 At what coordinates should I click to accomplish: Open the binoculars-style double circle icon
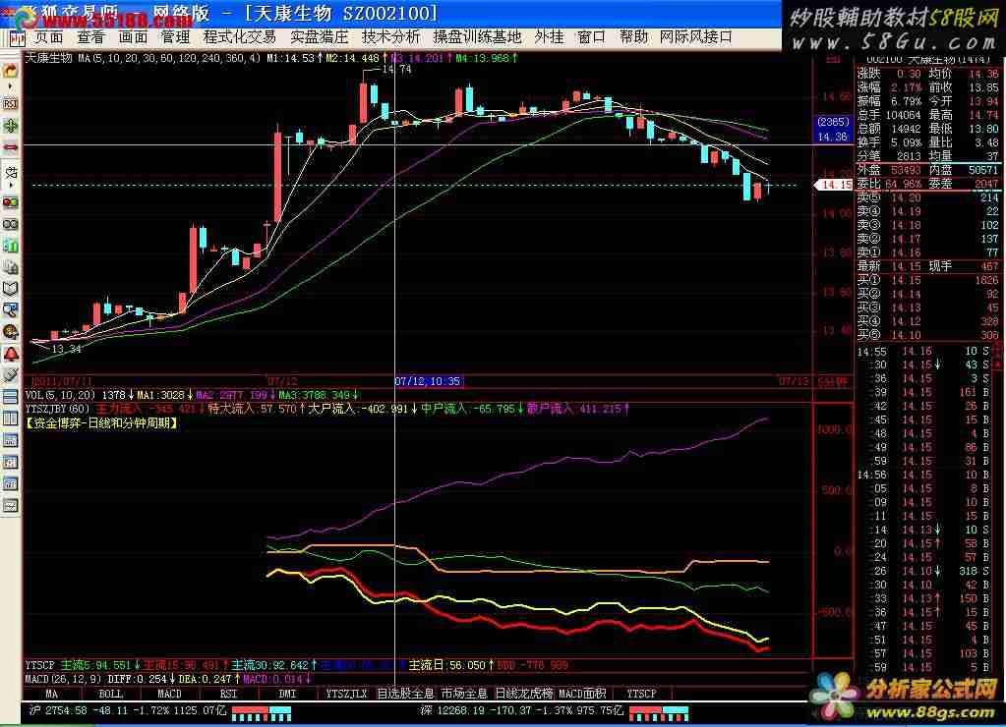tap(11, 224)
